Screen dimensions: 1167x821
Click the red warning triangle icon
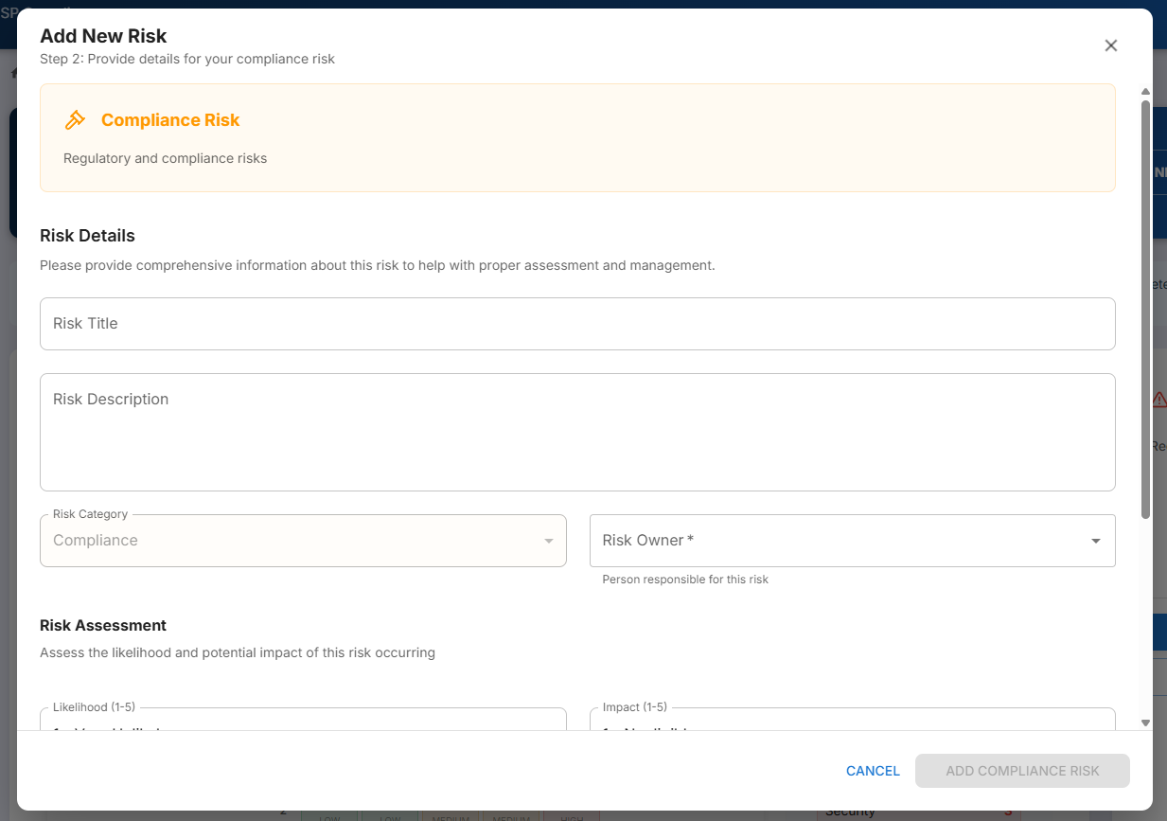(x=1159, y=400)
